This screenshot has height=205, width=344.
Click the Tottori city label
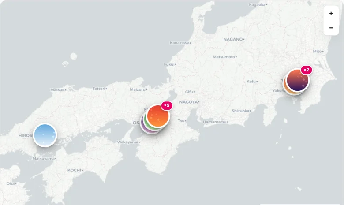pos(99,89)
